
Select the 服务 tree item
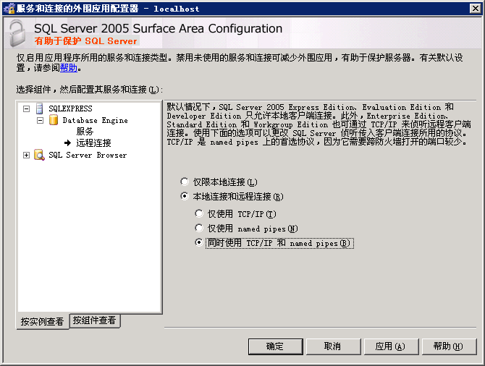click(85, 132)
